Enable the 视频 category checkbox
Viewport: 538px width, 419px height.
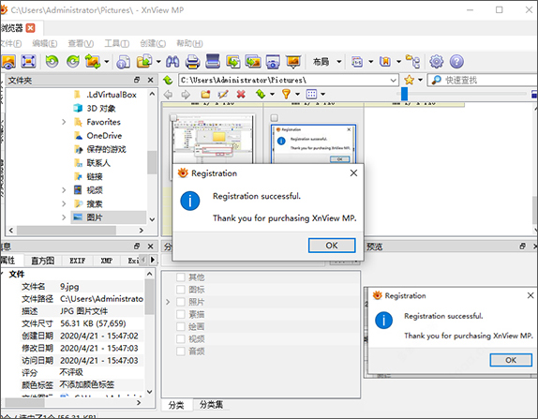tap(181, 339)
